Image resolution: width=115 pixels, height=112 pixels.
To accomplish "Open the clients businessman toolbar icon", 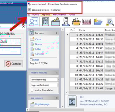I will tap(66, 21).
